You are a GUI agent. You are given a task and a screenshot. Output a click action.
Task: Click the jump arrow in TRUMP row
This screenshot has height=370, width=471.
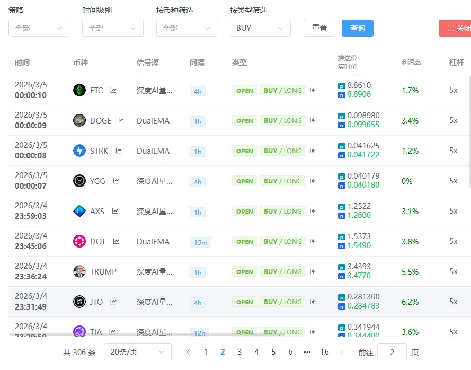(x=313, y=271)
